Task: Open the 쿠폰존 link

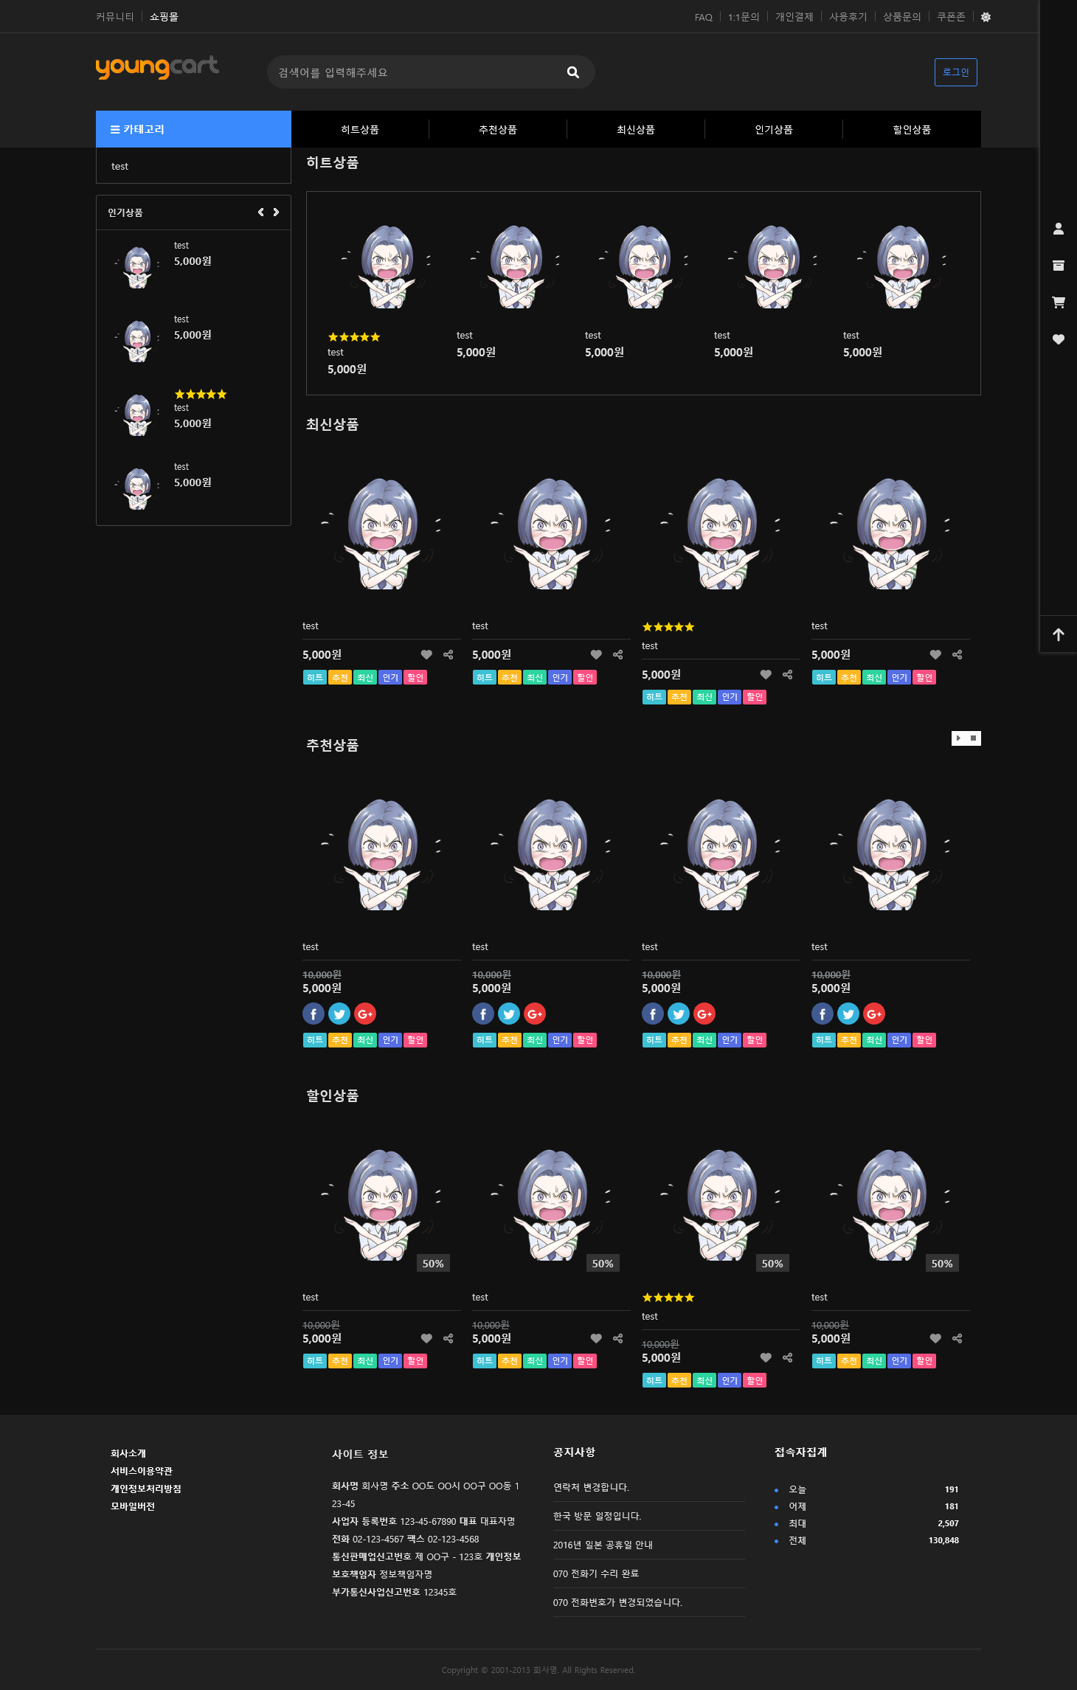Action: point(951,17)
